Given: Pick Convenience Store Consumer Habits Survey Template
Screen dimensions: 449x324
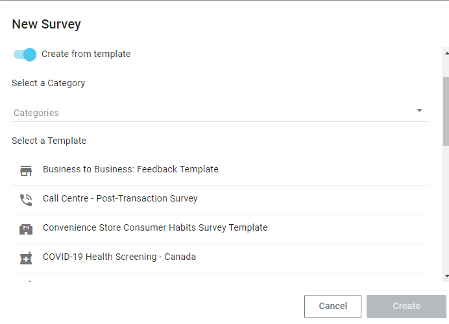Looking at the screenshot, I should (x=155, y=227).
